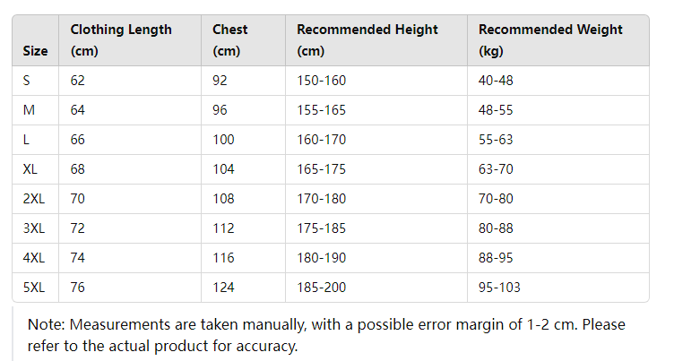Select the M size cell
The width and height of the screenshot is (674, 361).
28,110
